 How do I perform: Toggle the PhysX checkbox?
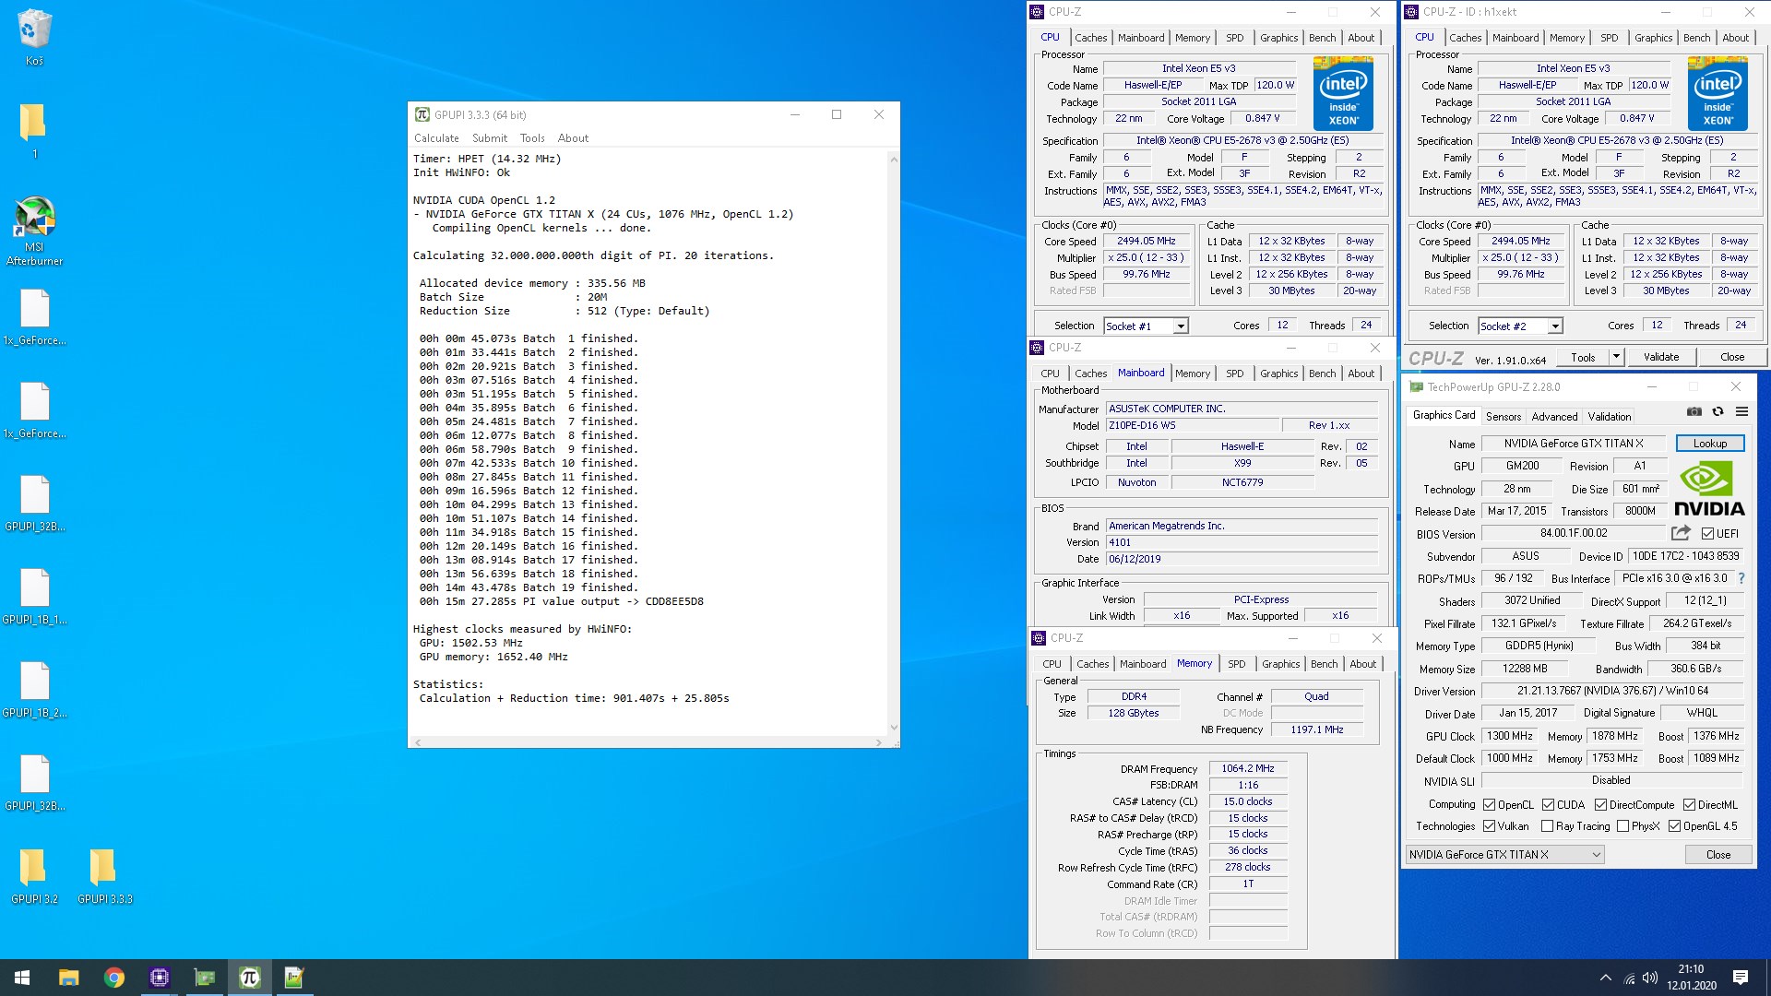(1622, 826)
